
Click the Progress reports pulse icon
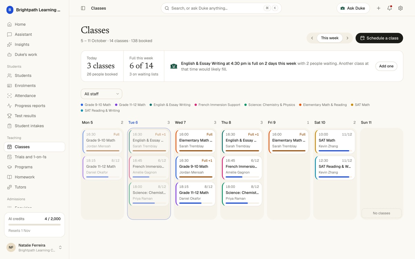[x=9, y=106]
